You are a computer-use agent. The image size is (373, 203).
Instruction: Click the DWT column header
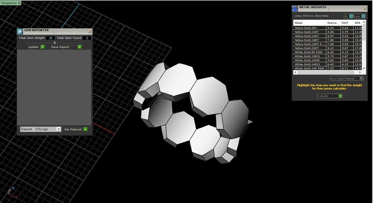(x=347, y=23)
